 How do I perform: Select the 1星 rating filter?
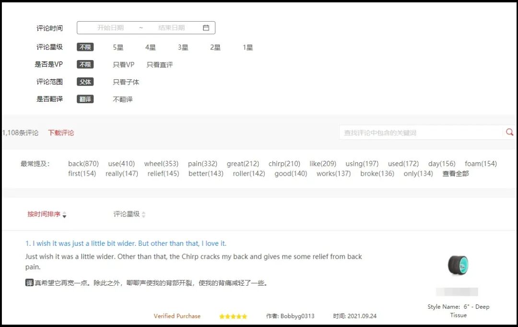247,47
